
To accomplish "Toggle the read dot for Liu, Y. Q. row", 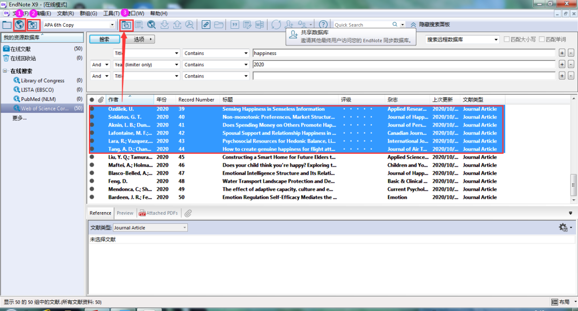I will click(x=92, y=157).
